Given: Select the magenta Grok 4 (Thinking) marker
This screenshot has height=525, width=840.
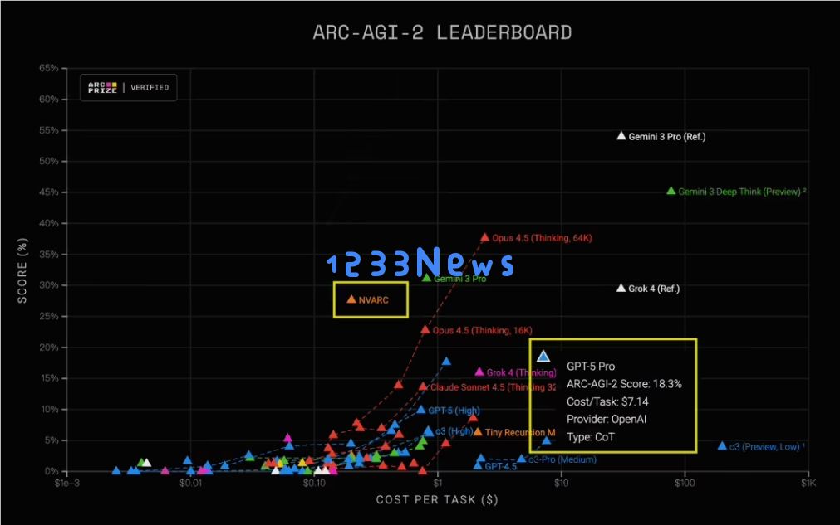Looking at the screenshot, I should click(x=479, y=372).
